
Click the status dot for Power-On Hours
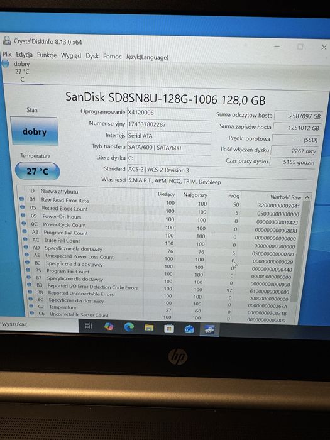(x=23, y=216)
